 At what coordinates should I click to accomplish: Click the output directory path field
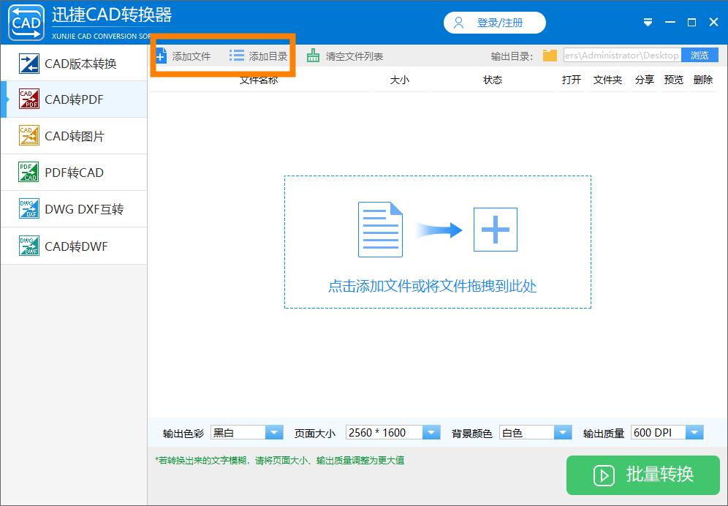click(621, 55)
